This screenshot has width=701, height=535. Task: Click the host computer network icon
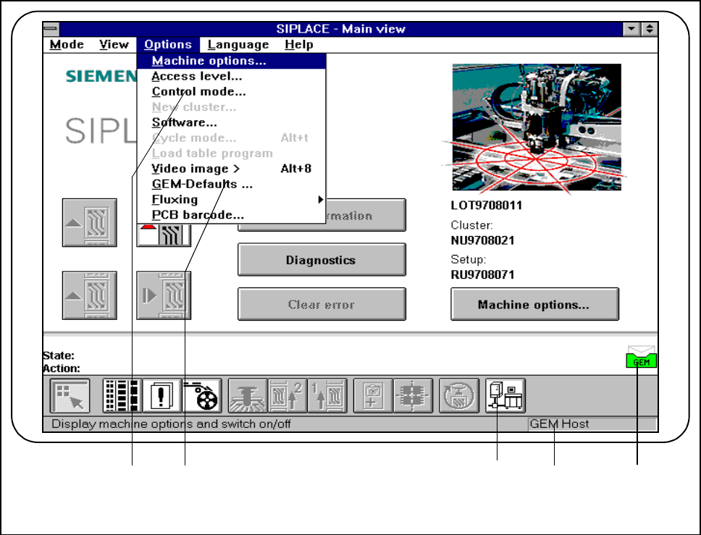click(x=505, y=396)
